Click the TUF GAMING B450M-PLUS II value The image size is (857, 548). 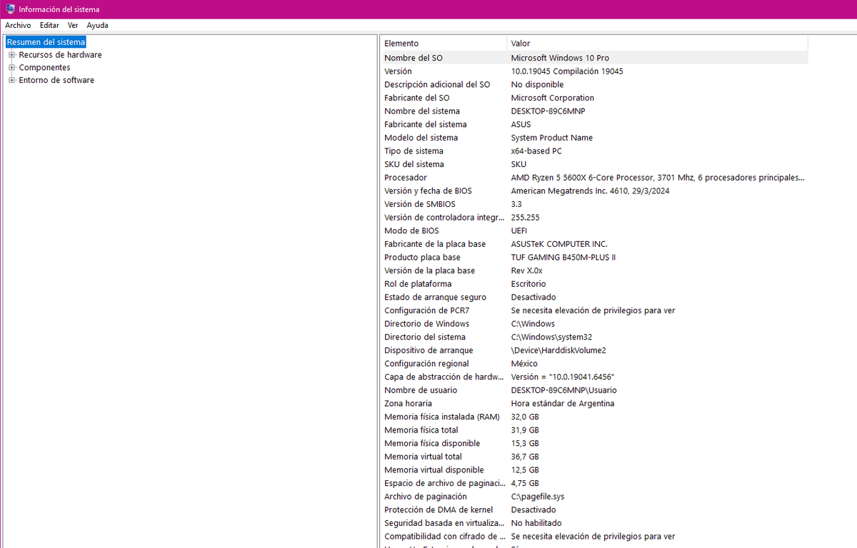[x=563, y=258]
